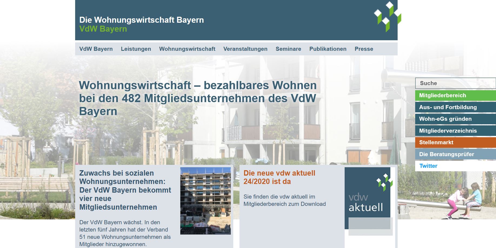Click the Wohn-eGs gründen button
The width and height of the screenshot is (496, 248).
[x=455, y=119]
